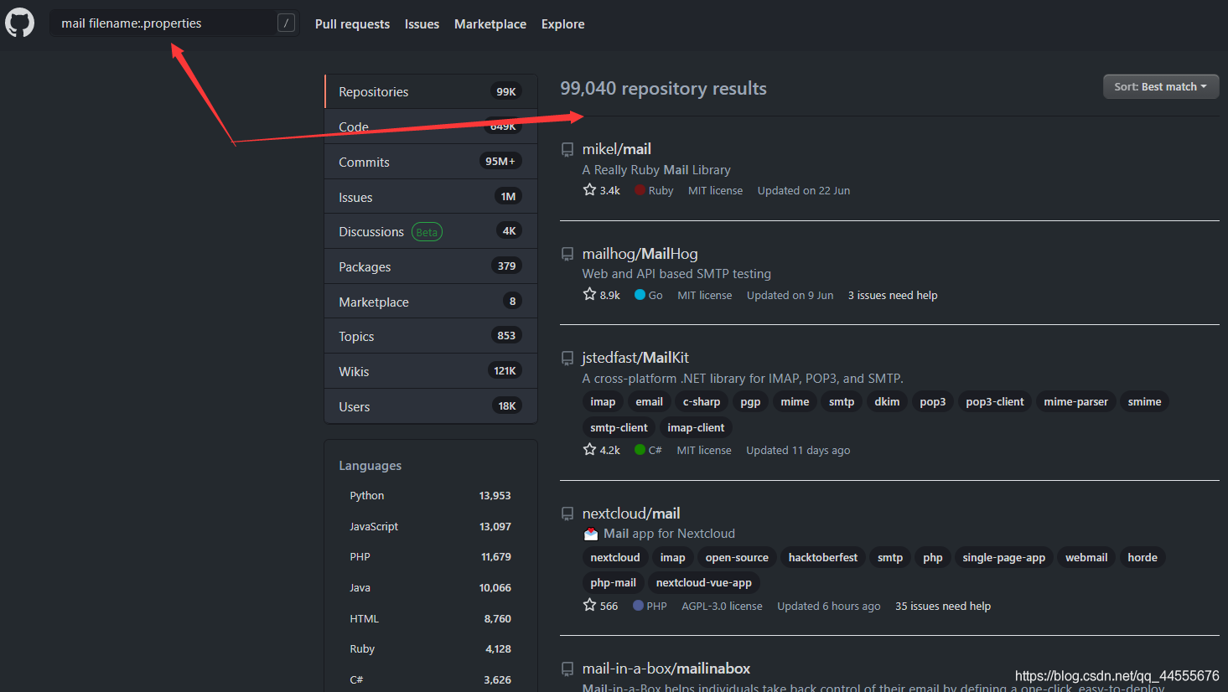Select the Packages results filter
1228x692 pixels.
pyautogui.click(x=431, y=266)
